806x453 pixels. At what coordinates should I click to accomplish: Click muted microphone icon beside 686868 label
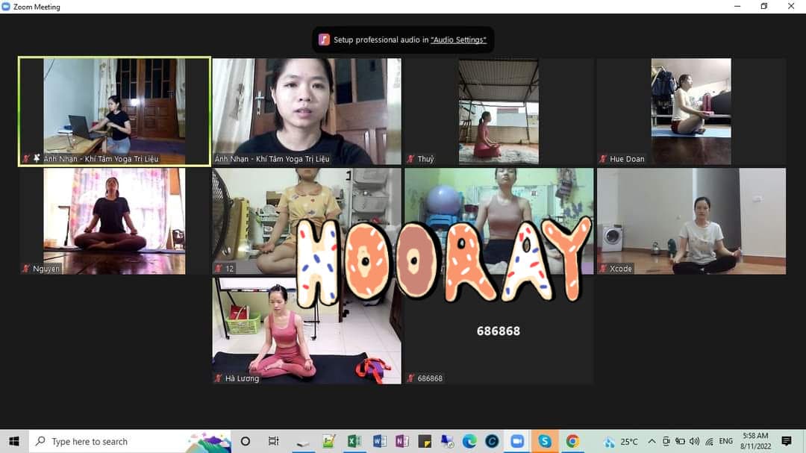tap(410, 378)
